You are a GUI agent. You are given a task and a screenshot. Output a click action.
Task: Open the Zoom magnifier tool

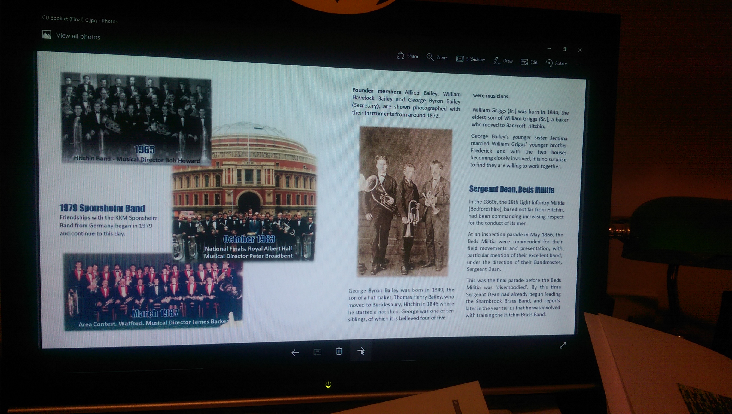click(x=430, y=57)
